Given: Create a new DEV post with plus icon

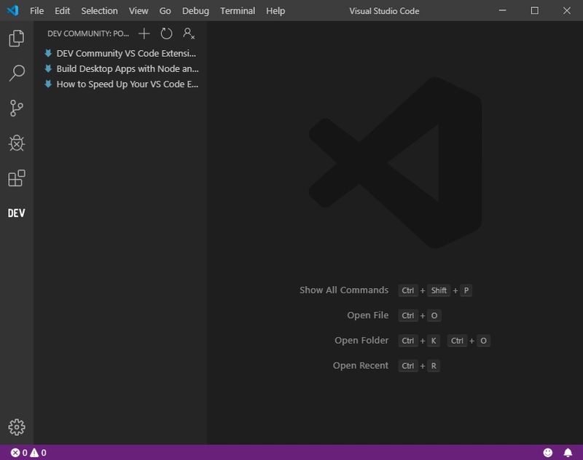Looking at the screenshot, I should (144, 33).
